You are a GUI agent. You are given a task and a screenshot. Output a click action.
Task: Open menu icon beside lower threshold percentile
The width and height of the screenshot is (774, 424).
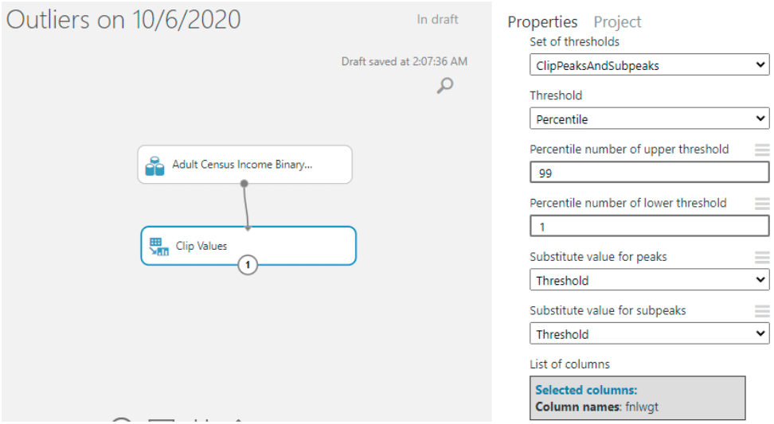point(762,204)
